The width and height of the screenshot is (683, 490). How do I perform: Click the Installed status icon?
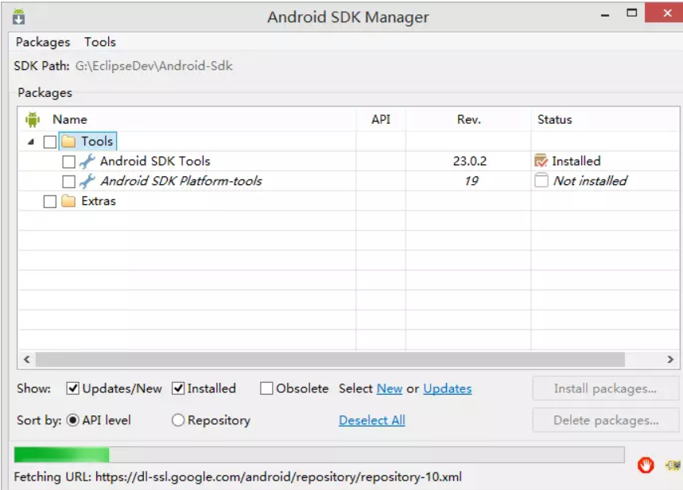pyautogui.click(x=541, y=161)
